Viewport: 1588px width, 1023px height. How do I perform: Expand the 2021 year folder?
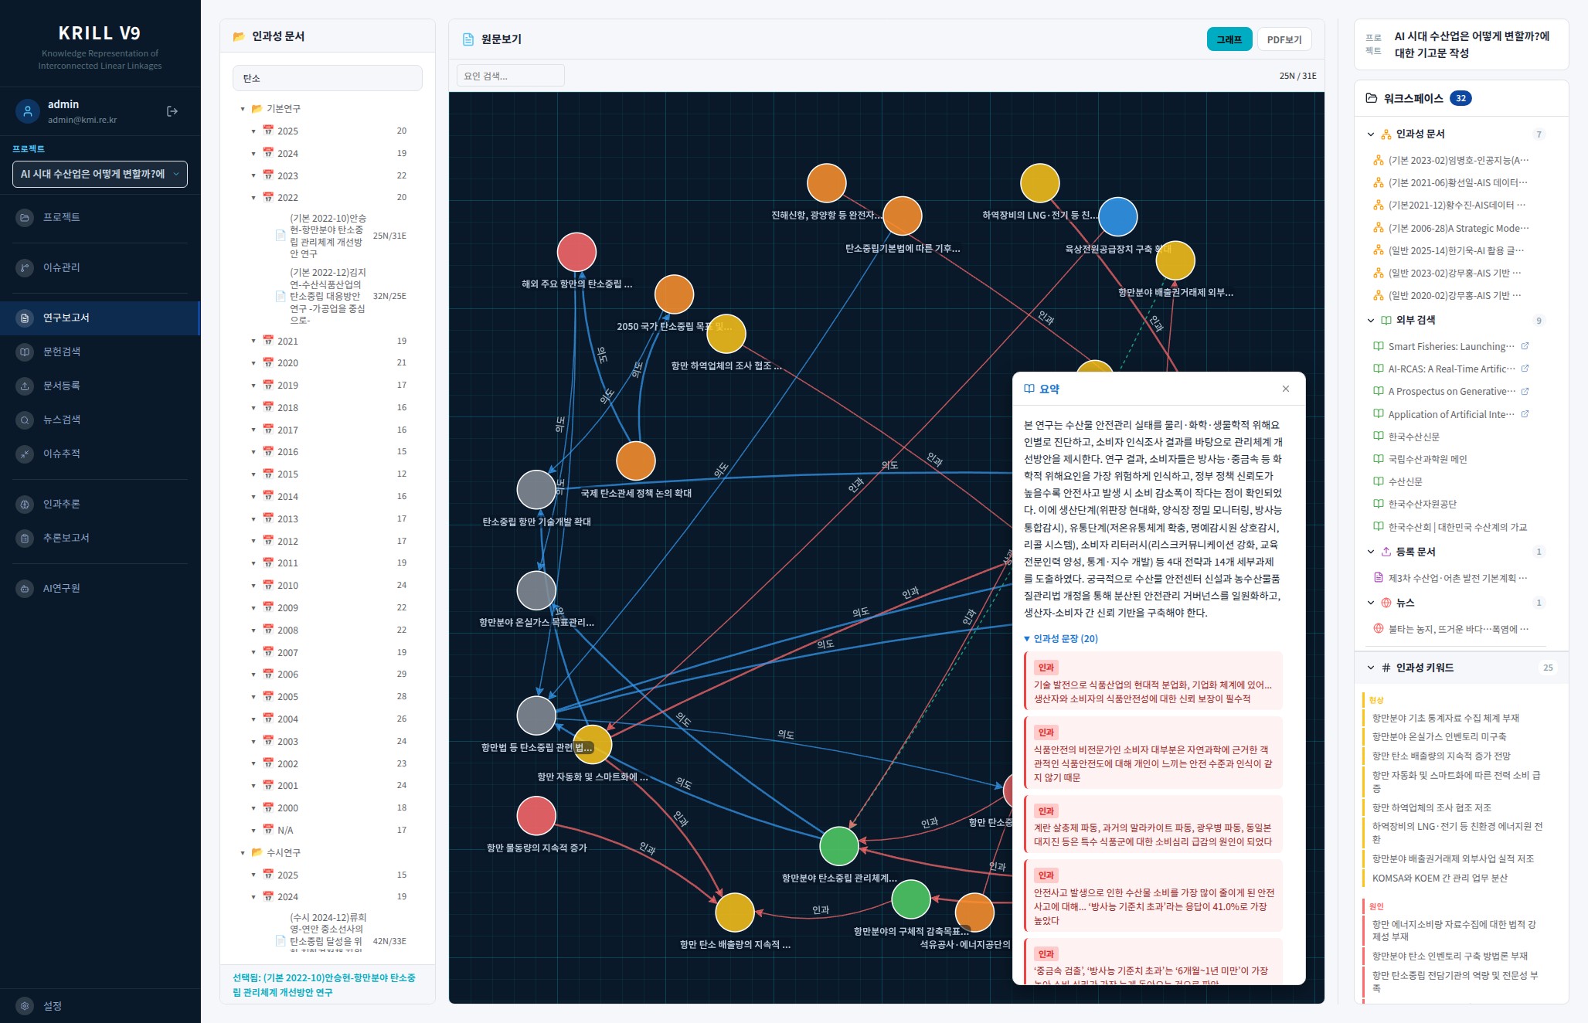coord(253,341)
